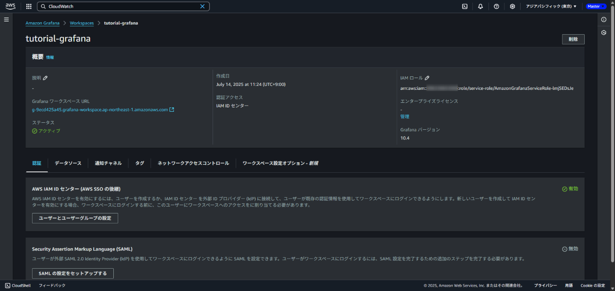
Task: Open the Grafana workspace URL link
Action: pos(100,110)
